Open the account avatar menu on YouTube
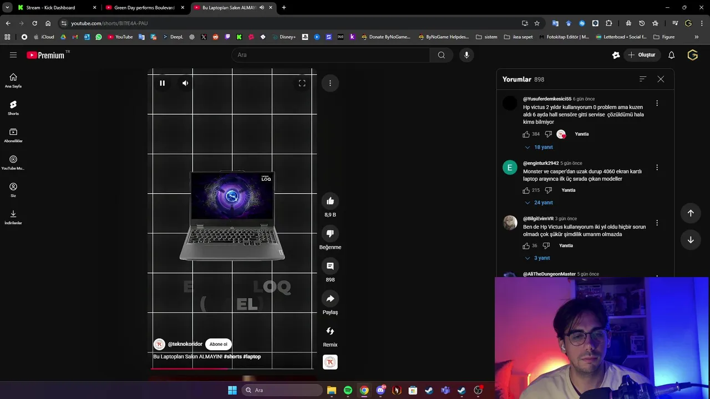Image resolution: width=710 pixels, height=399 pixels. click(692, 55)
